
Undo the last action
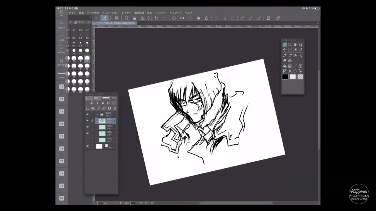[156, 18]
